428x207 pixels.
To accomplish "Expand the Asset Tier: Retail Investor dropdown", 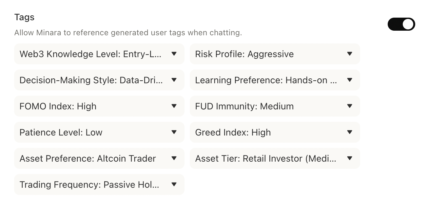I will click(x=275, y=158).
